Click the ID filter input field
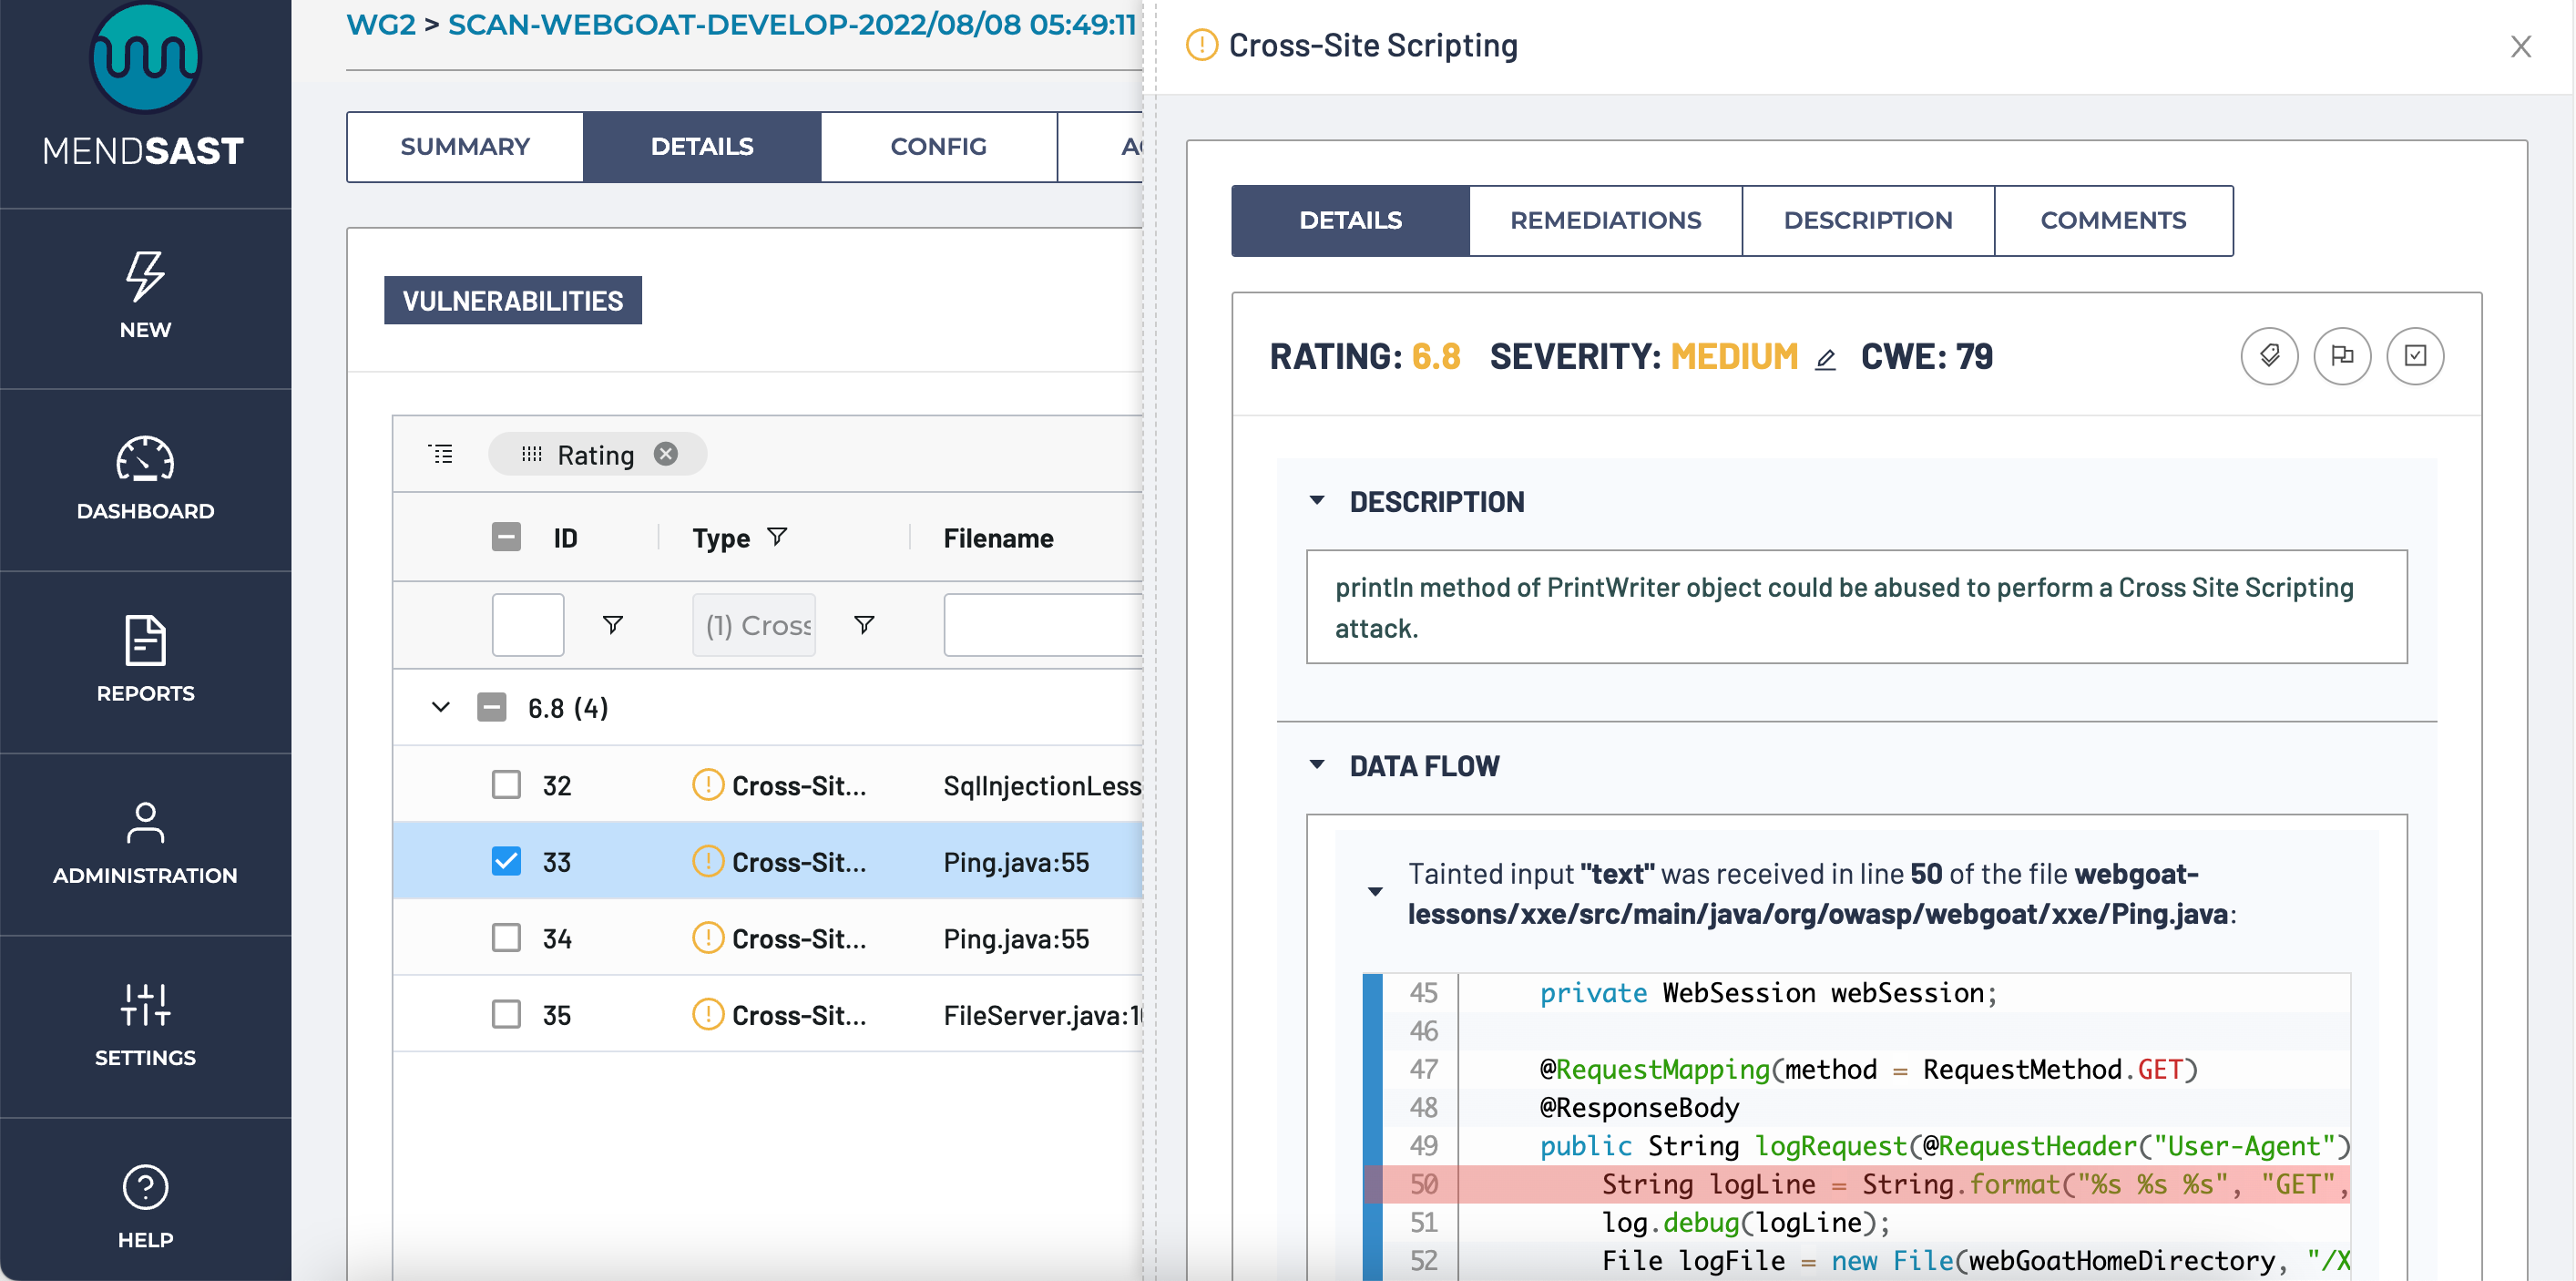 click(x=528, y=625)
